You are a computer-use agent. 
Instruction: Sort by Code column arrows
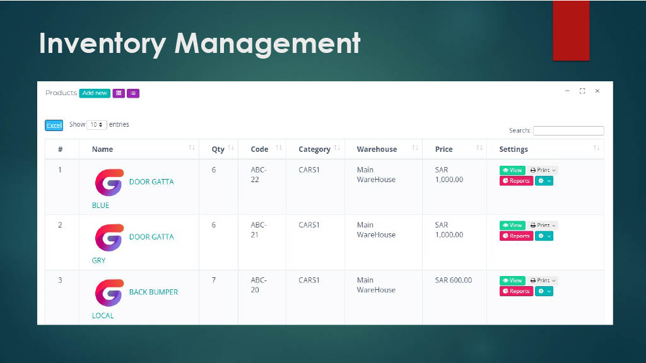[x=279, y=147]
